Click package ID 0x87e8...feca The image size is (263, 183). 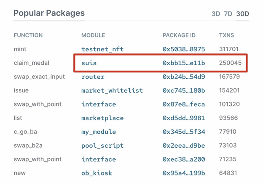[x=184, y=104]
